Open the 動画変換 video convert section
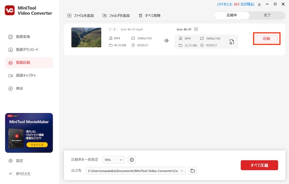This screenshot has height=184, width=289. (23, 37)
